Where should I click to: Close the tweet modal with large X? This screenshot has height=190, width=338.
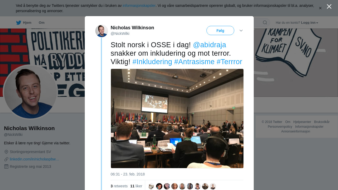click(x=329, y=6)
